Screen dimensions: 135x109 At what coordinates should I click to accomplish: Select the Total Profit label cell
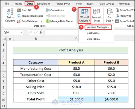pos(36,99)
